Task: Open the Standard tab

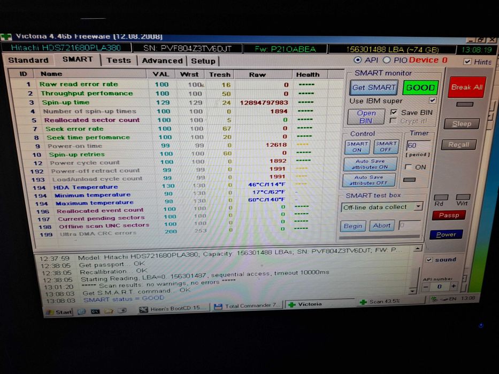Action: (x=28, y=60)
